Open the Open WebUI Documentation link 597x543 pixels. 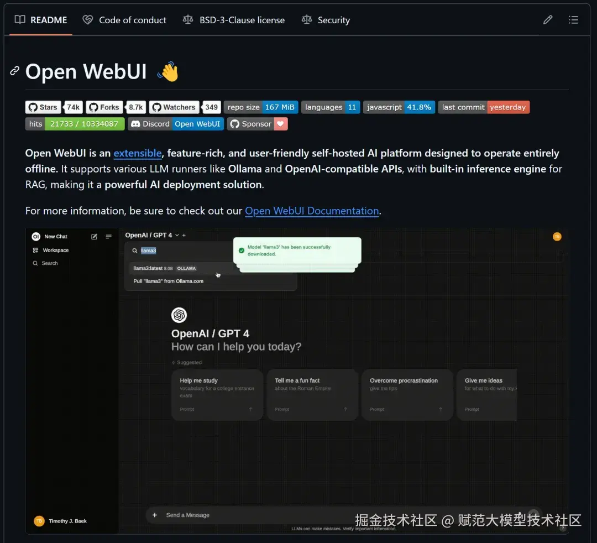(x=312, y=211)
